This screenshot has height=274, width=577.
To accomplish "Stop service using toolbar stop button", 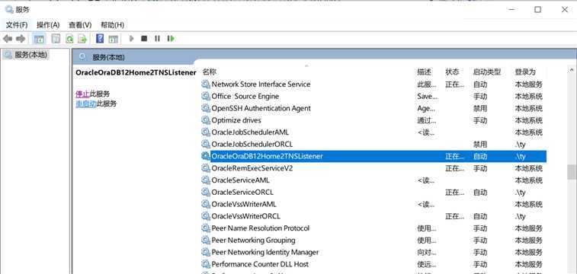I will coord(144,38).
